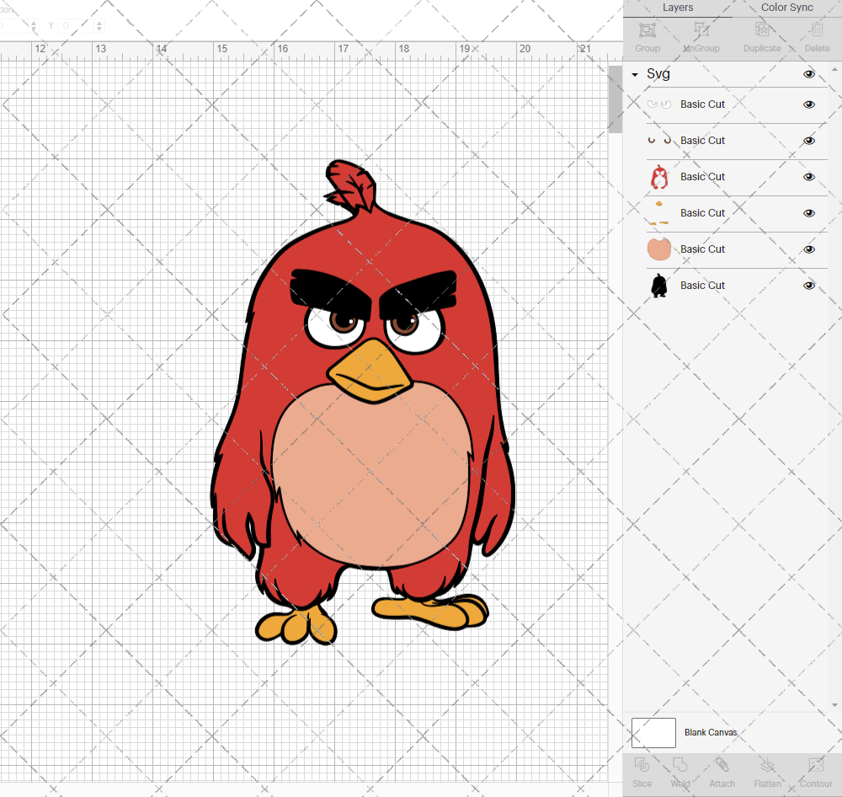
Task: Click the Duplicate icon
Action: (x=762, y=30)
